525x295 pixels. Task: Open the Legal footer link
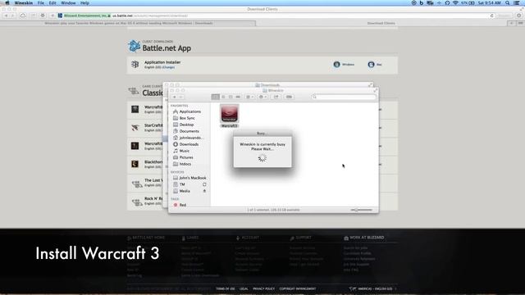tap(244, 289)
